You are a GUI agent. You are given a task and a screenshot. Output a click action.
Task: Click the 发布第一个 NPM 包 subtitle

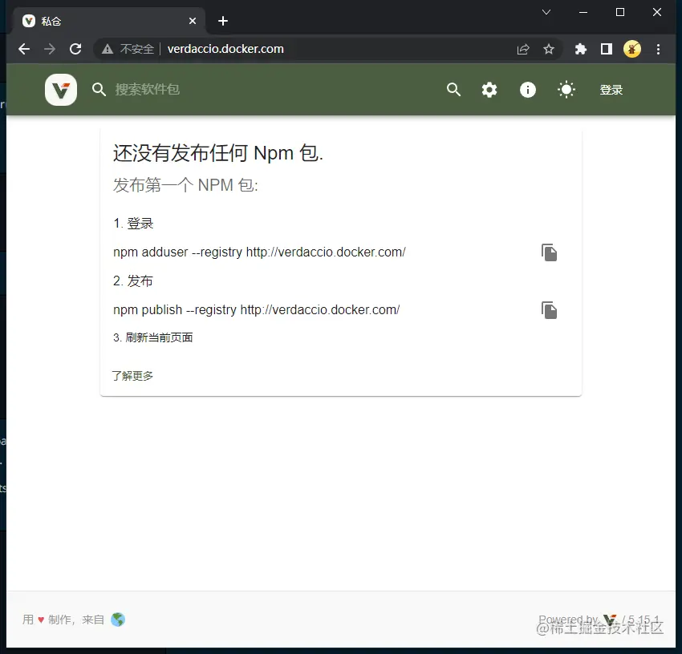[185, 185]
